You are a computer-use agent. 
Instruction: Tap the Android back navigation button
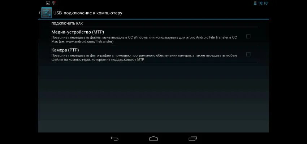(x=114, y=139)
